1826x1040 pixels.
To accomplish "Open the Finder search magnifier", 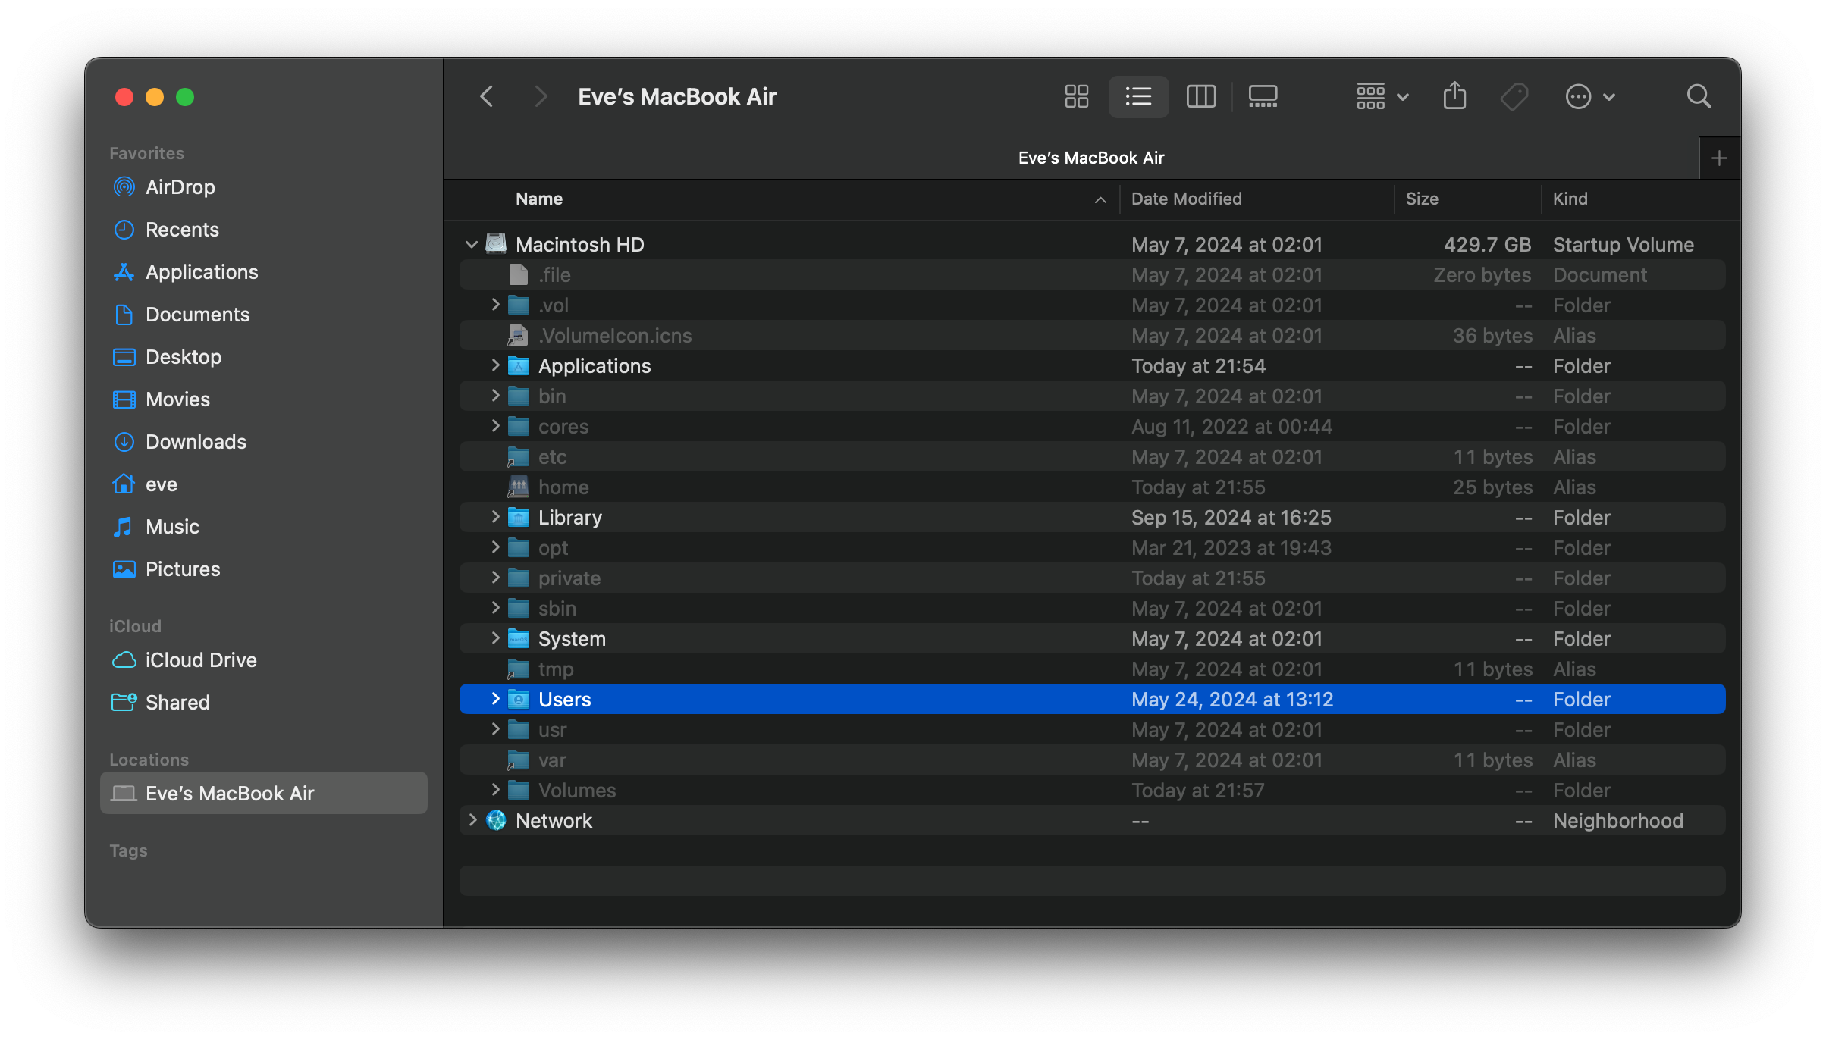I will [1699, 96].
